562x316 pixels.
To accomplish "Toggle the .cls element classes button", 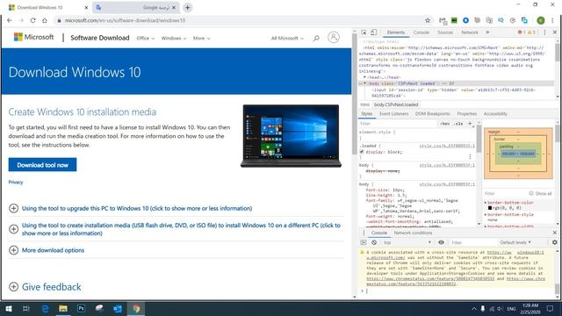I will 458,124.
